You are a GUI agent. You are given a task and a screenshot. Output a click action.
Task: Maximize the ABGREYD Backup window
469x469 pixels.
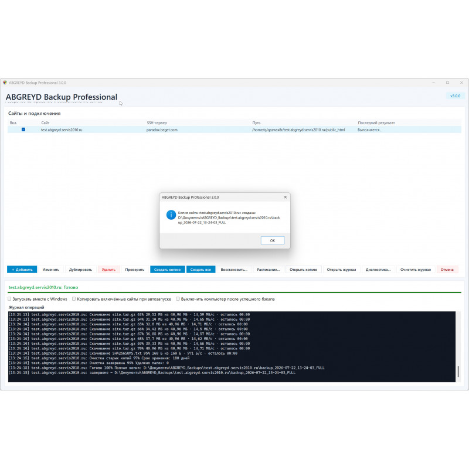point(447,83)
